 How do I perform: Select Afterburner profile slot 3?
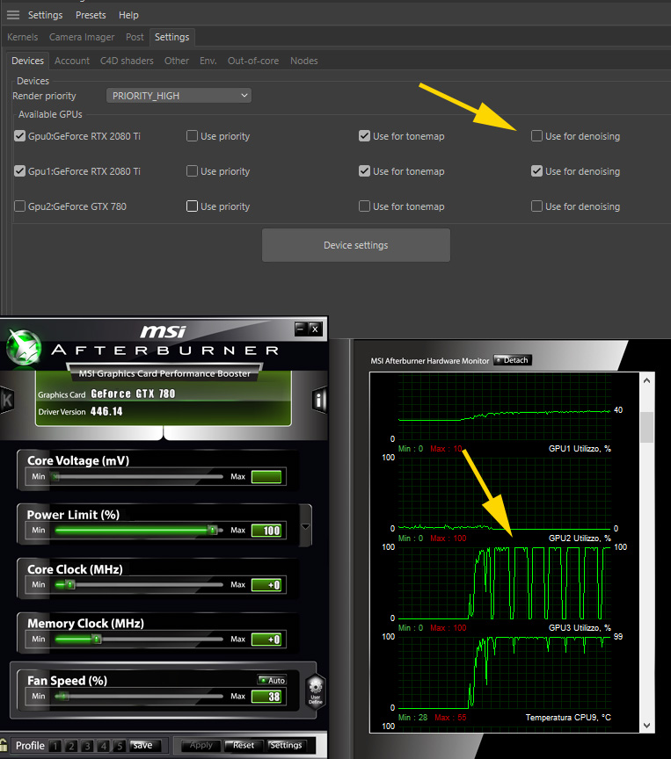point(87,746)
